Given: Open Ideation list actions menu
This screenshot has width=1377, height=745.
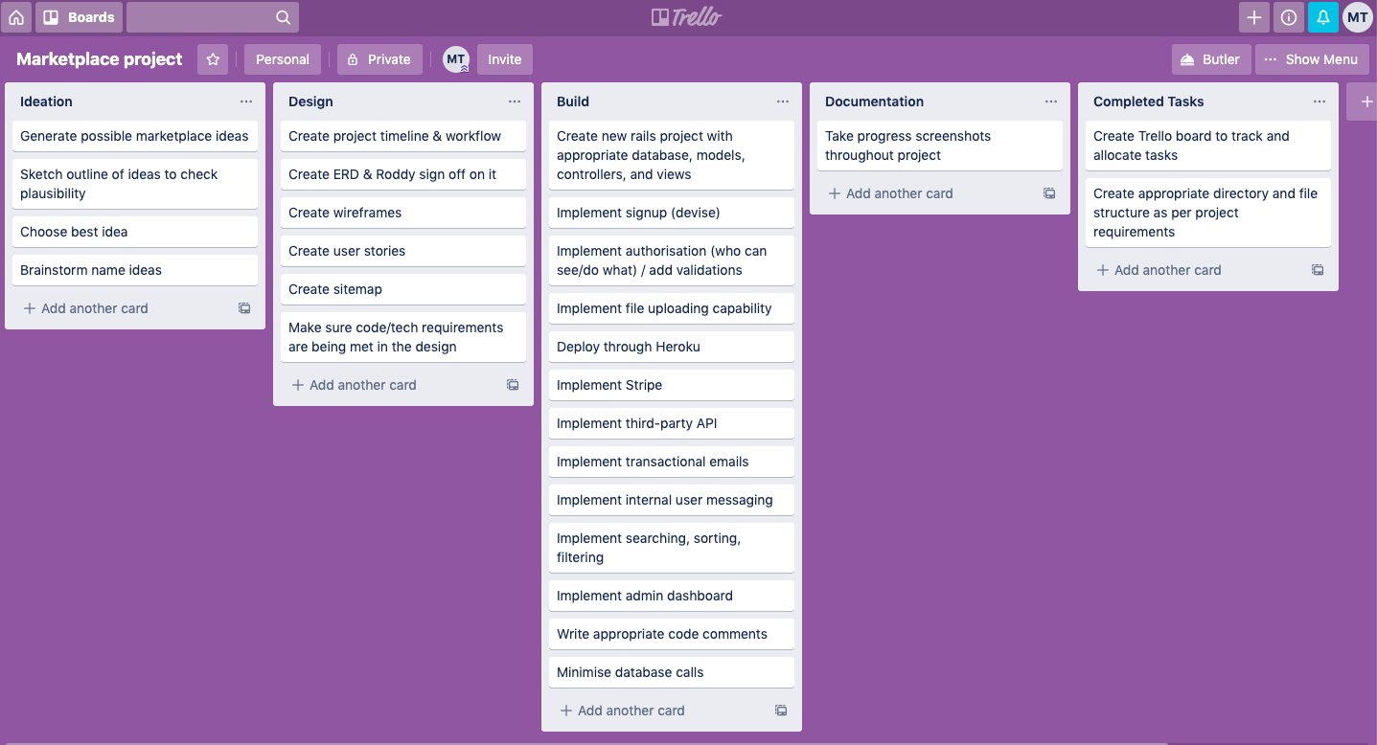Looking at the screenshot, I should pos(246,102).
